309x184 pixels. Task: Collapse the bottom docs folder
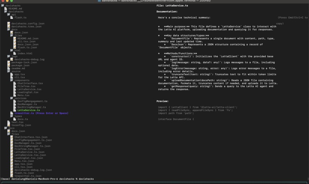coord(6,128)
